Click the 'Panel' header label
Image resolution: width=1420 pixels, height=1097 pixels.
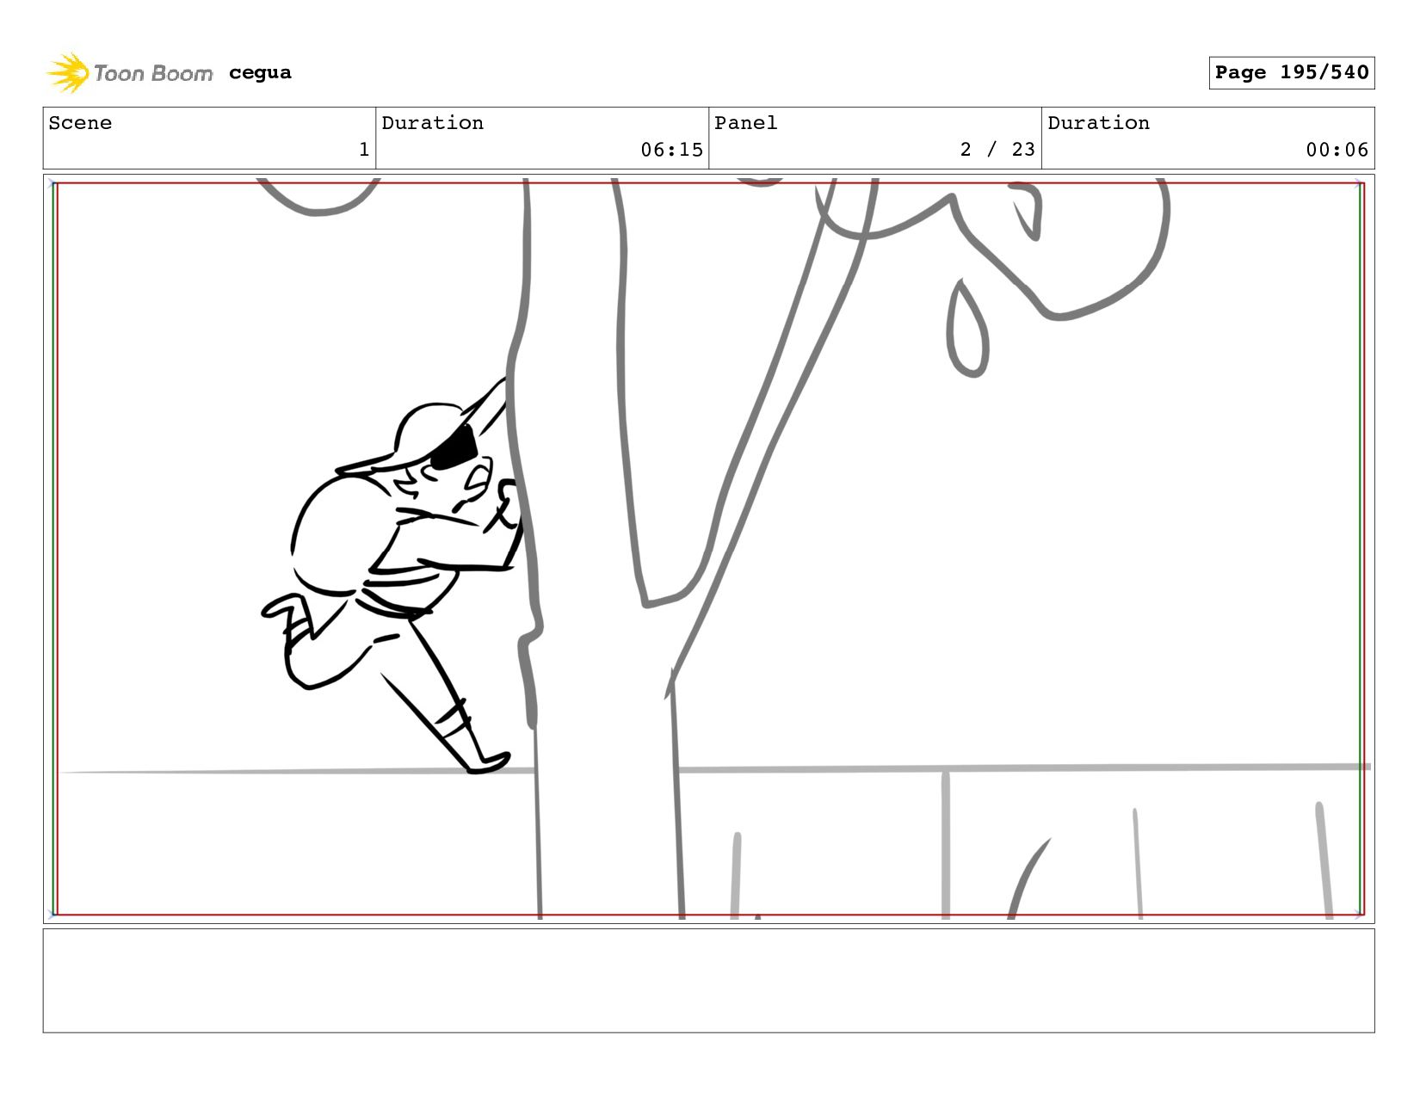(746, 123)
